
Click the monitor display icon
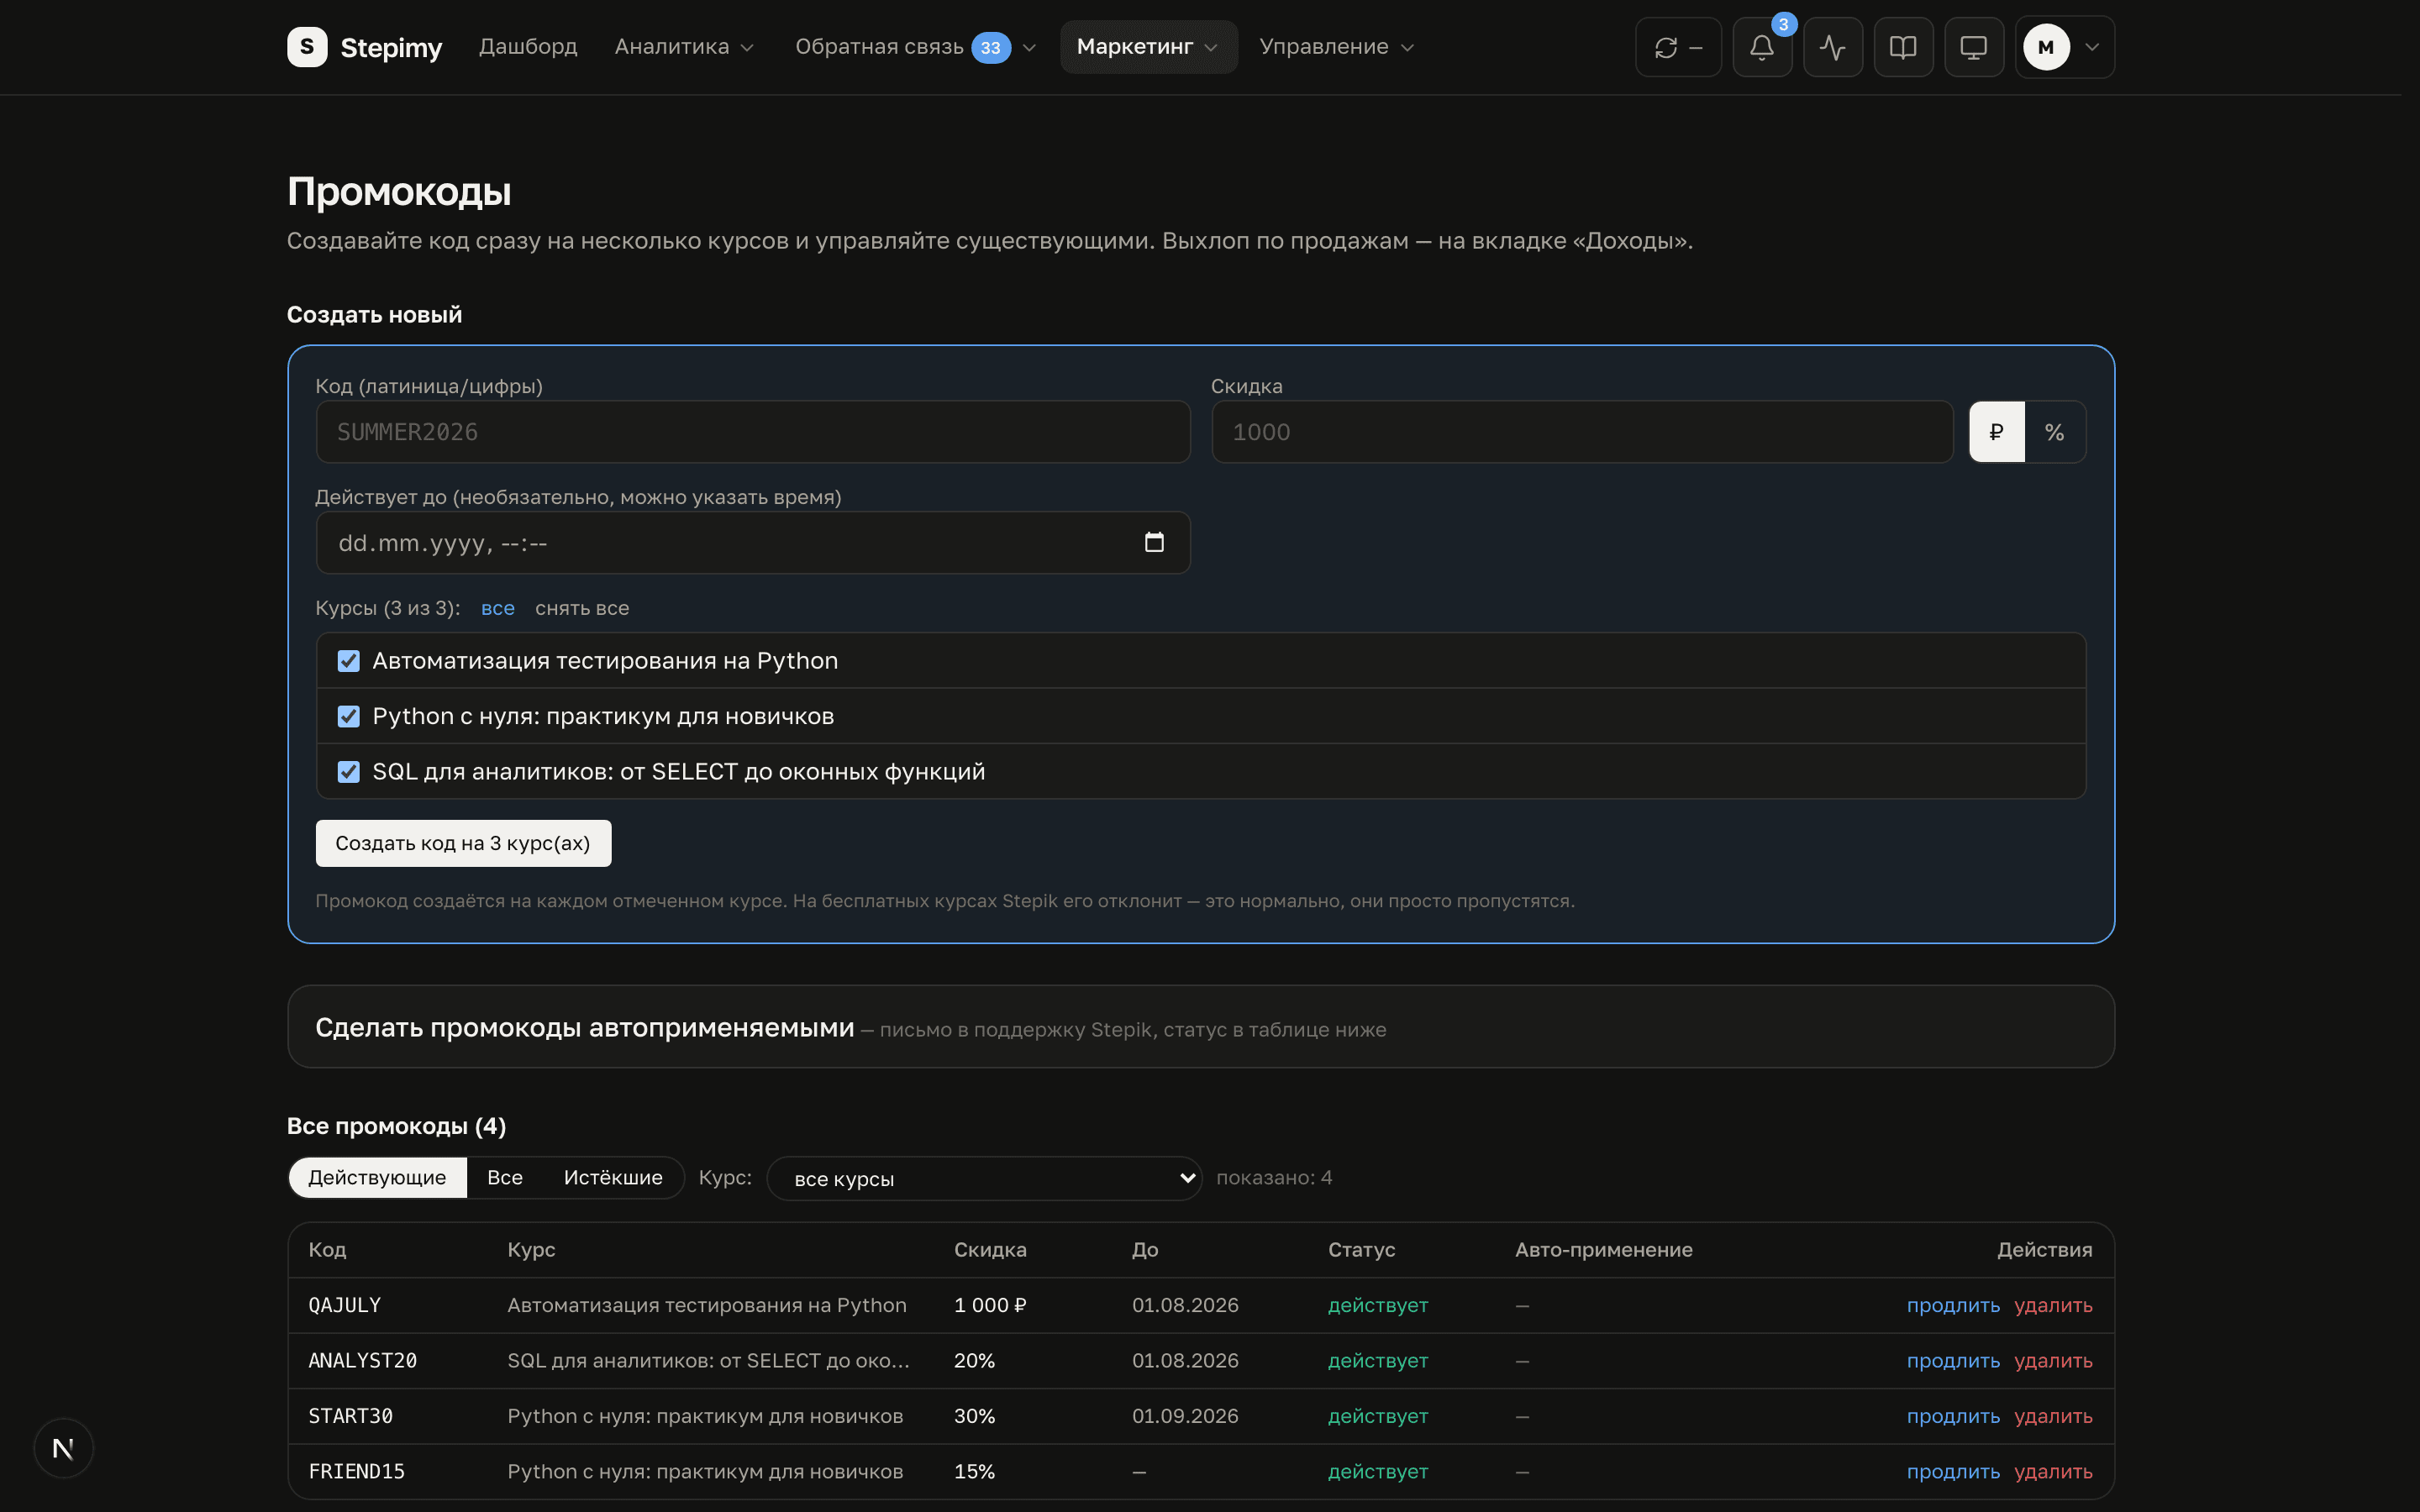click(1973, 47)
